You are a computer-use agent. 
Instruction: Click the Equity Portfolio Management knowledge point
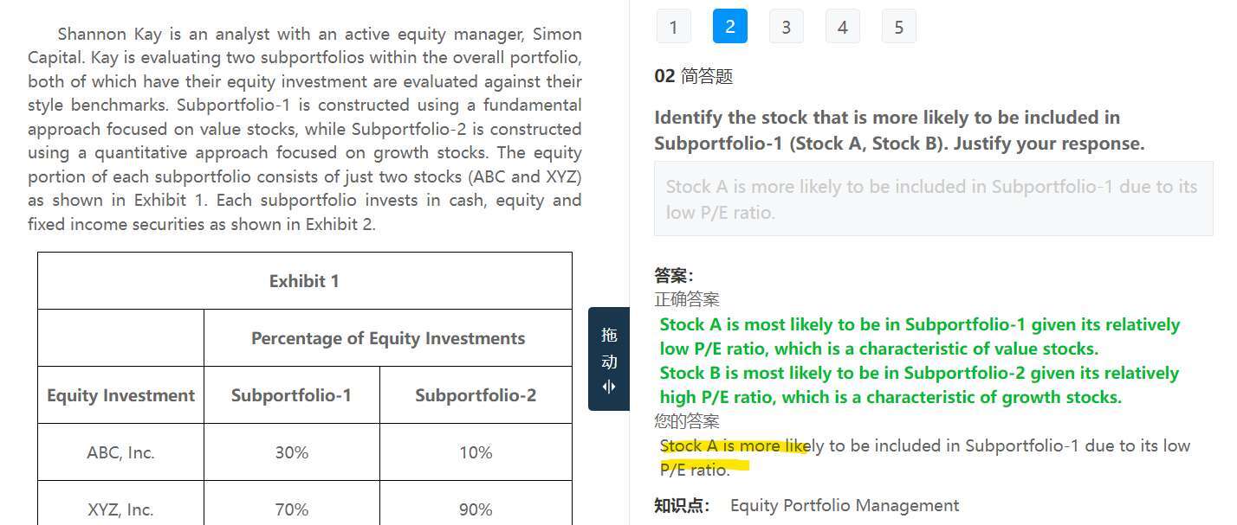[845, 505]
